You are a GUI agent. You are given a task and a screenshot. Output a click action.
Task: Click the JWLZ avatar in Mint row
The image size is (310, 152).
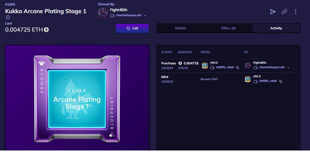click(x=248, y=79)
